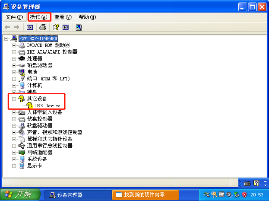Viewport: 269px width, 201px height.
Task: Click the VMware tray icon
Action: pyautogui.click(x=221, y=194)
